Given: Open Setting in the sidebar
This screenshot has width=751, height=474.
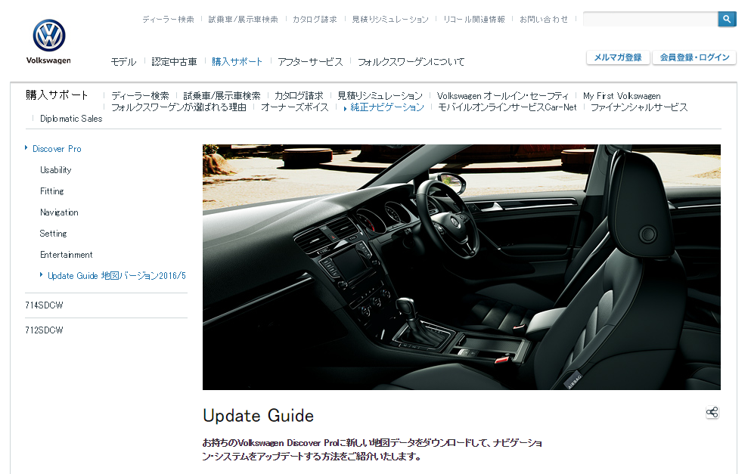Looking at the screenshot, I should coord(53,233).
